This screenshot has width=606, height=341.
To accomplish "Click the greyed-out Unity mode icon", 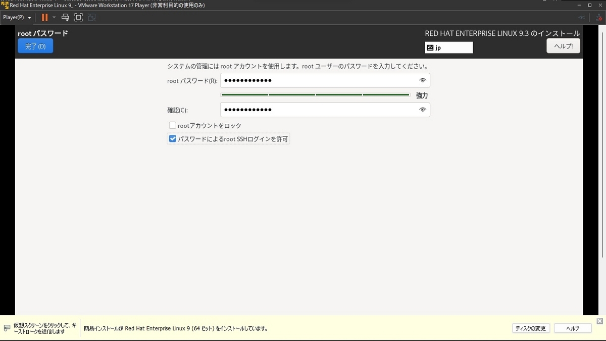I will click(91, 17).
